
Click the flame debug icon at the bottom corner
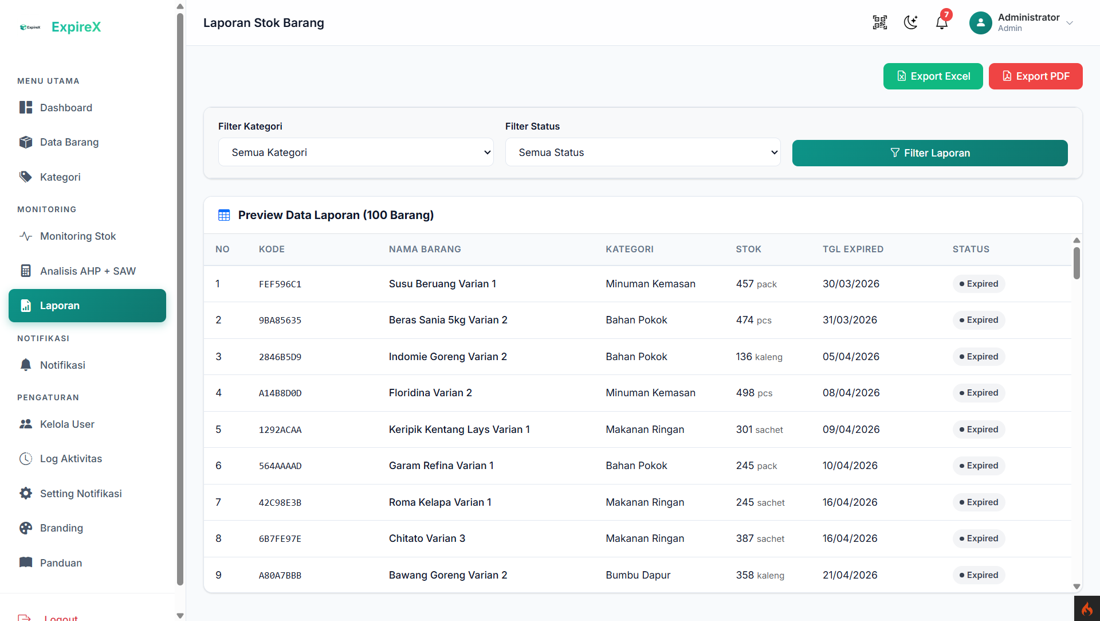click(1087, 608)
